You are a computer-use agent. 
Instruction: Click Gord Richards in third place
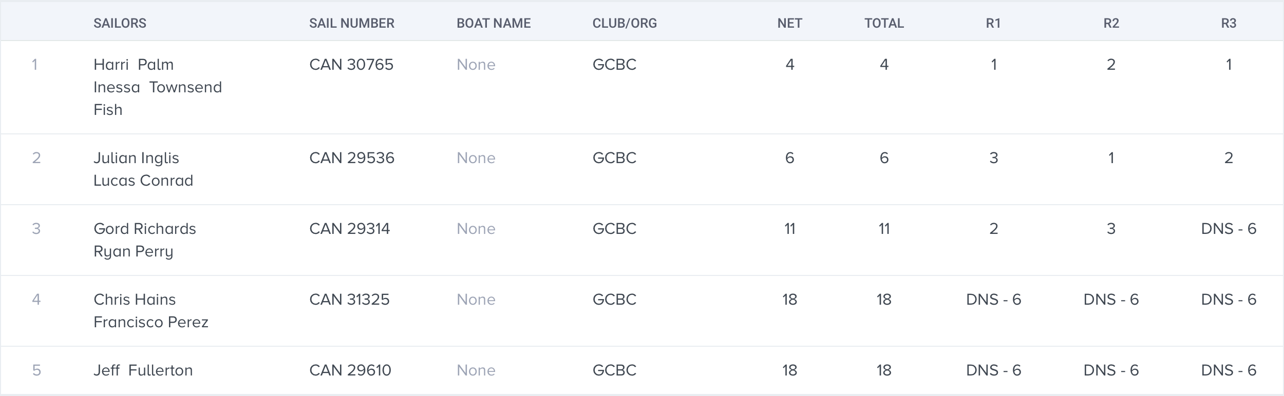(145, 229)
